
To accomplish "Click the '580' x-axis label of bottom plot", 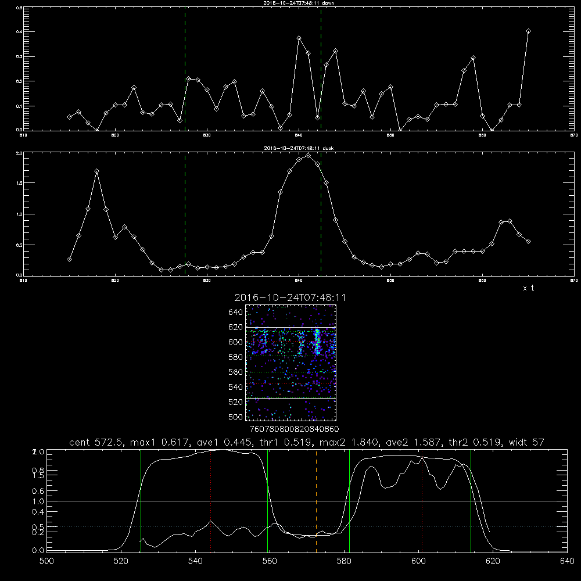I will pos(344,561).
